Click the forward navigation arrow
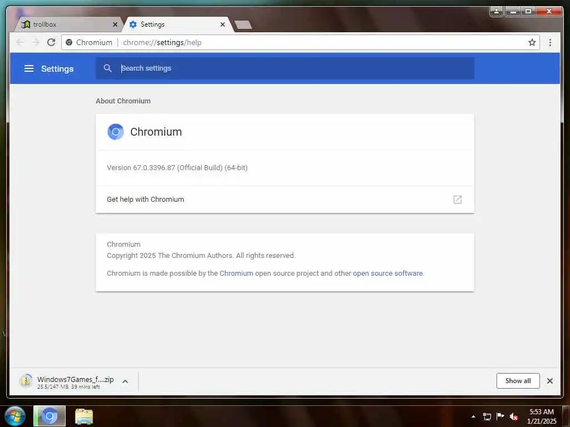Image resolution: width=570 pixels, height=427 pixels. 35,42
